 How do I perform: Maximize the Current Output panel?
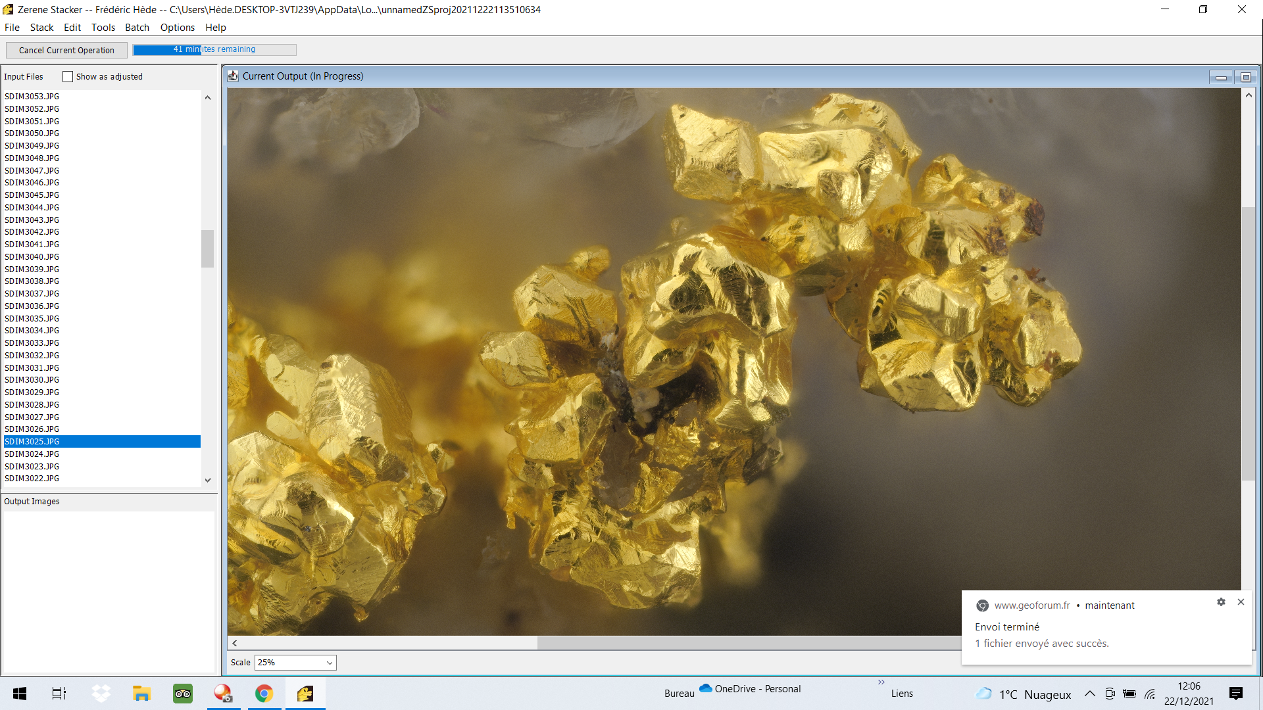[1246, 77]
